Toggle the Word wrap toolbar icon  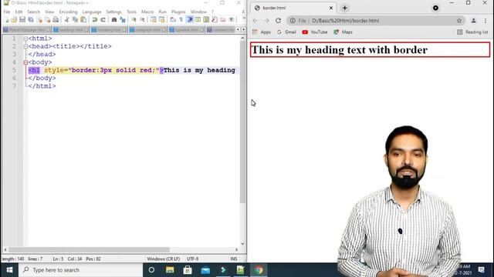173,20
